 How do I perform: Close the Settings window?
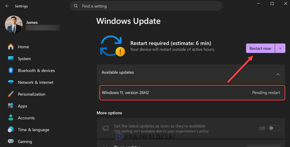285,3
